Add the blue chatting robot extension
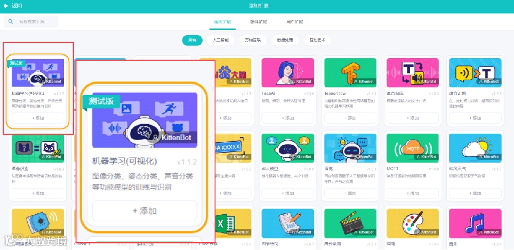The image size is (514, 250). (x=350, y=193)
